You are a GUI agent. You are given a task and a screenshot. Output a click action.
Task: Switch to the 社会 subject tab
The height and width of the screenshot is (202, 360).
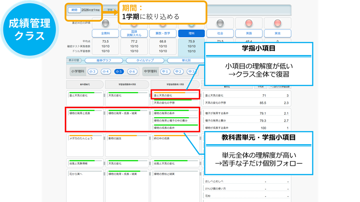[x=220, y=33]
